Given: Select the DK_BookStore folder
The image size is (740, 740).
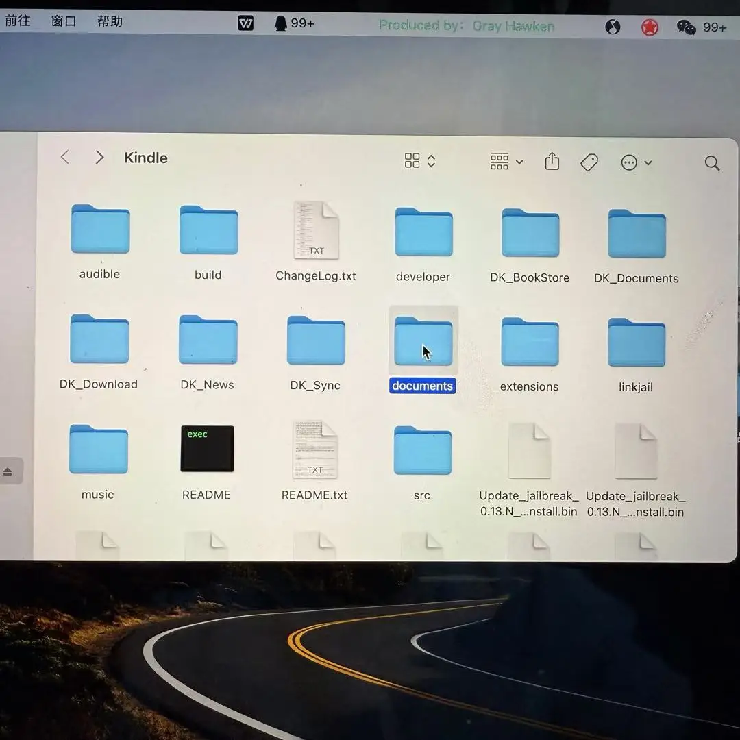Looking at the screenshot, I should coord(530,234).
